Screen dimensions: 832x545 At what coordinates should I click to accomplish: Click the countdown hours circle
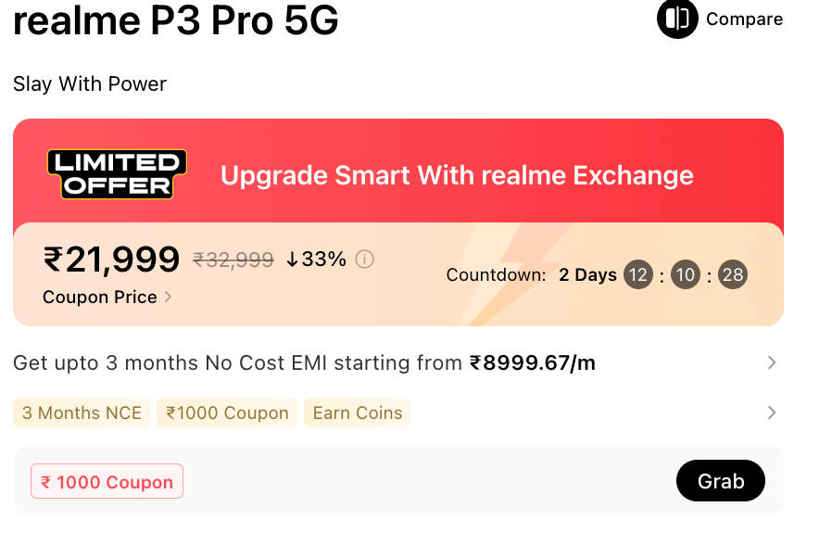pos(637,275)
